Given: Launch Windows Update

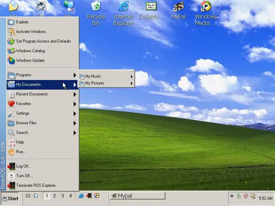Looking at the screenshot, I should tap(42, 61).
